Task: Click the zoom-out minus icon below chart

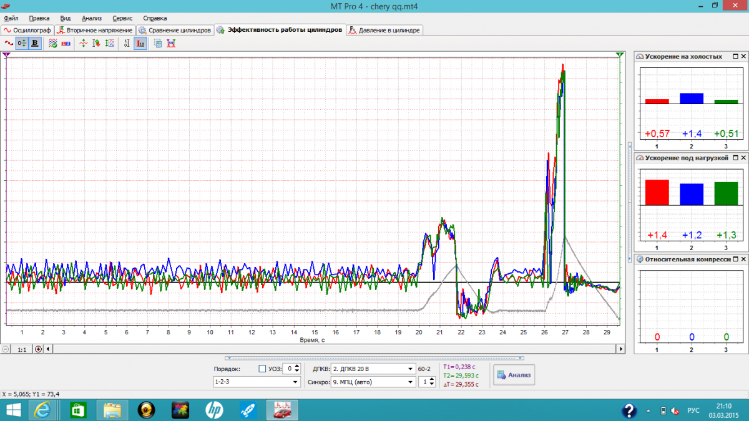Action: tap(6, 349)
